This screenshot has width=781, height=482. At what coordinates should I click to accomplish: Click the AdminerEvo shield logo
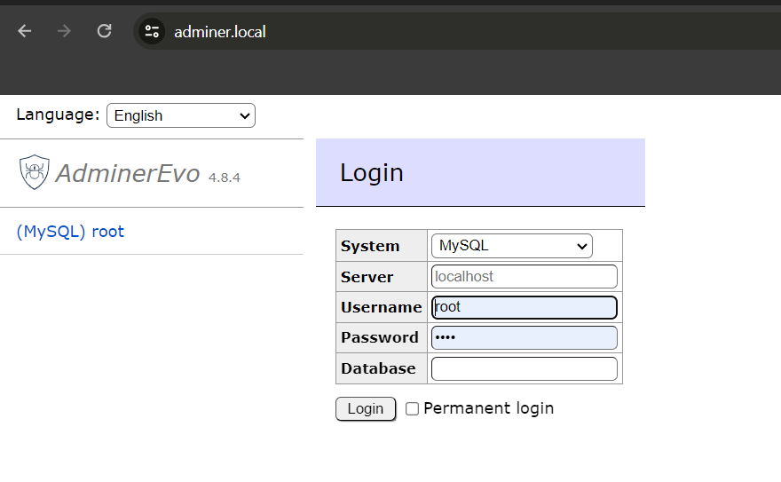[x=35, y=172]
